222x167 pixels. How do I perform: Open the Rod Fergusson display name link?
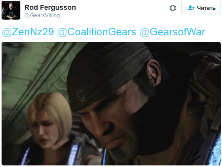click(x=50, y=7)
